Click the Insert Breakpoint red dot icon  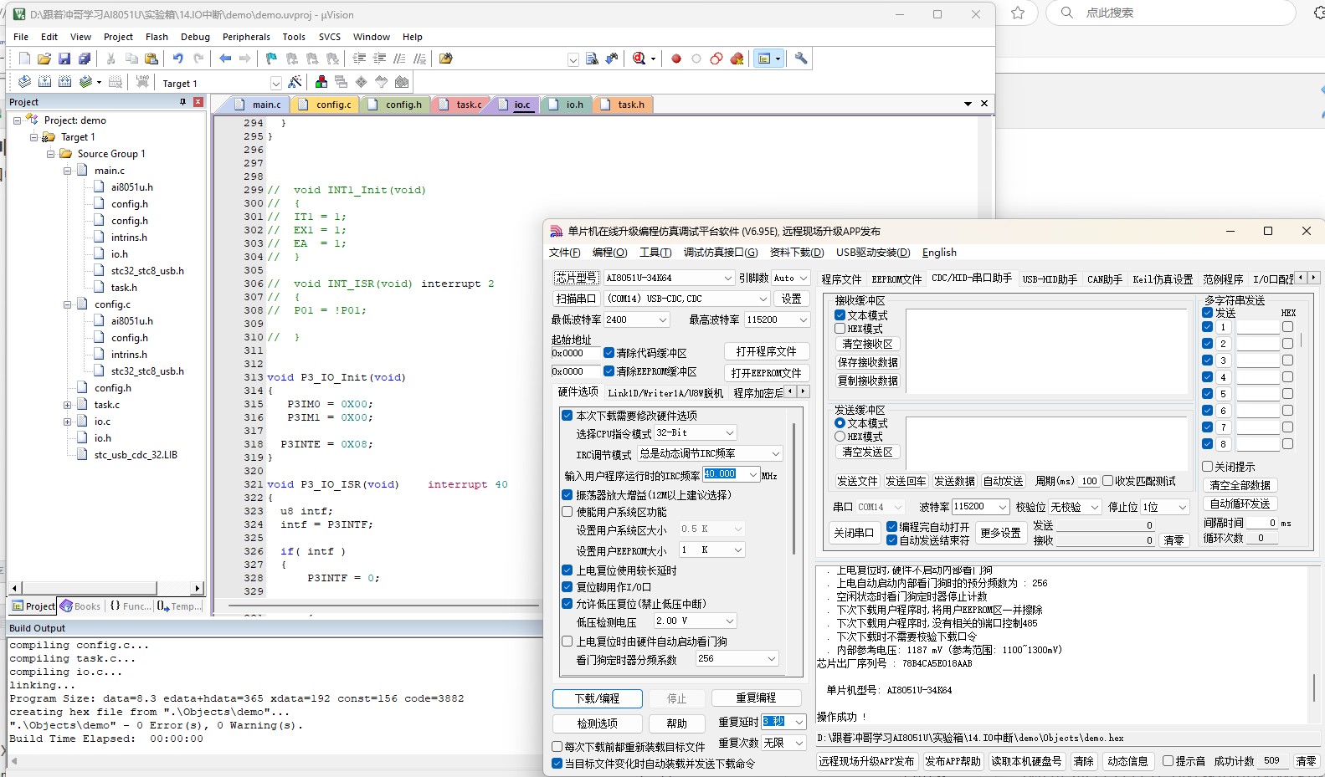click(x=676, y=59)
